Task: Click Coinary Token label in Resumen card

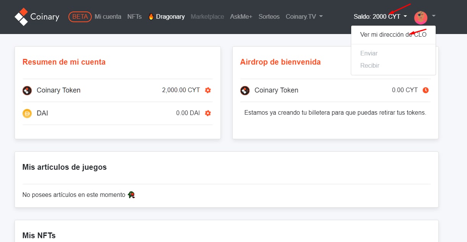Action: [58, 90]
